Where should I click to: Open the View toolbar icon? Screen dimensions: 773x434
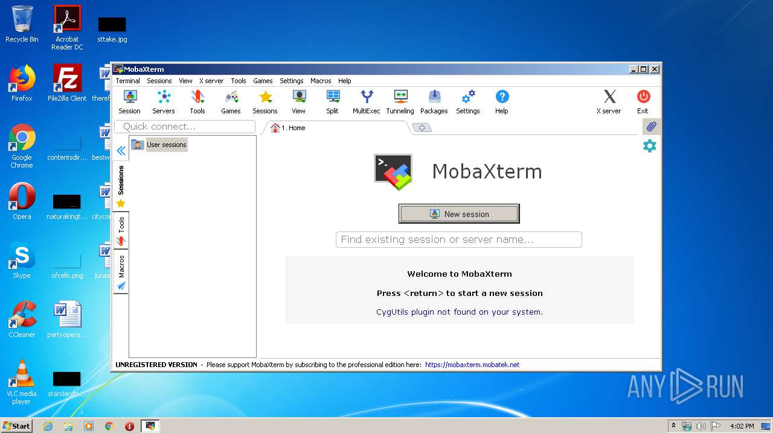(x=298, y=102)
